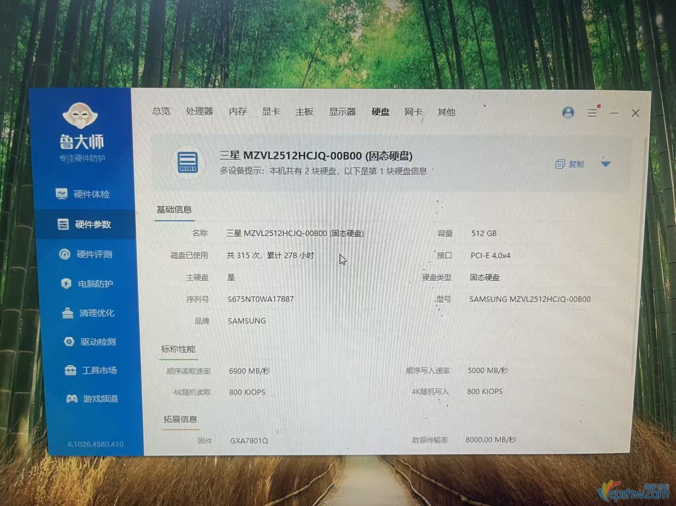676x506 pixels.
Task: Open 工具市场 sidebar label
Action: coord(99,370)
